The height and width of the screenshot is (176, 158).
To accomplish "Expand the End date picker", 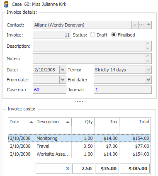I will click(x=148, y=80).
